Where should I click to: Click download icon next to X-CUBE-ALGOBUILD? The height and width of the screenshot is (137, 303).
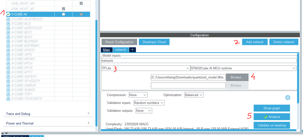[x=8, y=19]
